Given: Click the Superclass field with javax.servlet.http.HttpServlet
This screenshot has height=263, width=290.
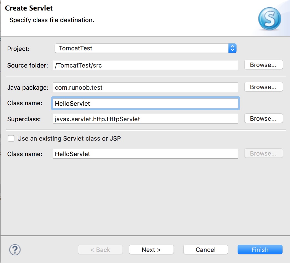Looking at the screenshot, I should [145, 119].
